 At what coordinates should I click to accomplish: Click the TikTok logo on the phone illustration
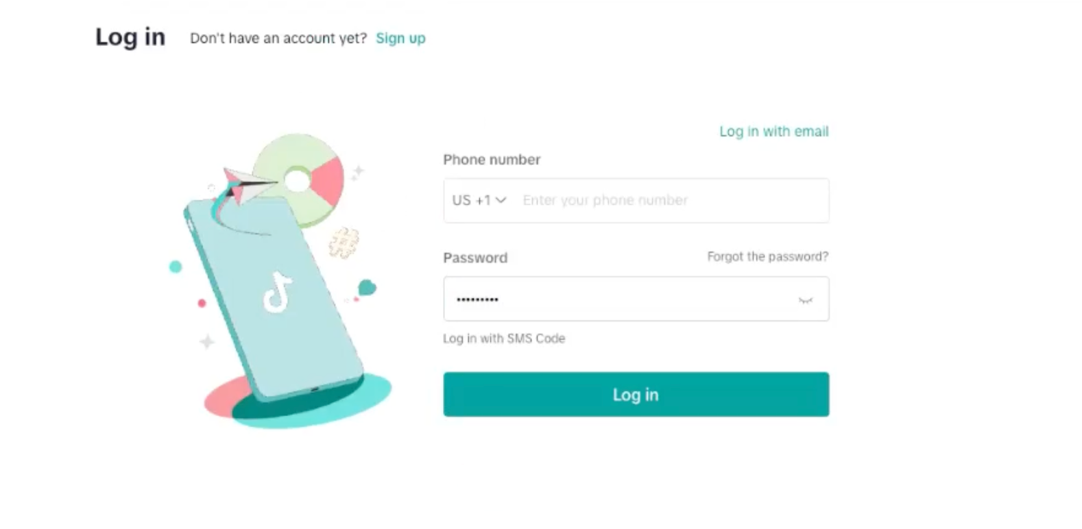[277, 293]
